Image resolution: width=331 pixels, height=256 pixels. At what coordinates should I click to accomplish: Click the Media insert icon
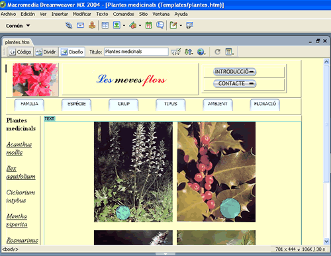pyautogui.click(x=133, y=25)
